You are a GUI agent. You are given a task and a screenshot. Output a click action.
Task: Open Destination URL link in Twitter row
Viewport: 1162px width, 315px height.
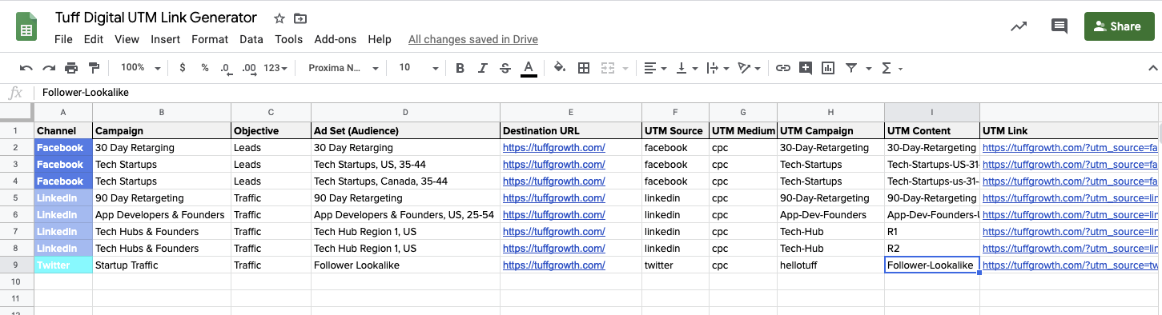(553, 265)
